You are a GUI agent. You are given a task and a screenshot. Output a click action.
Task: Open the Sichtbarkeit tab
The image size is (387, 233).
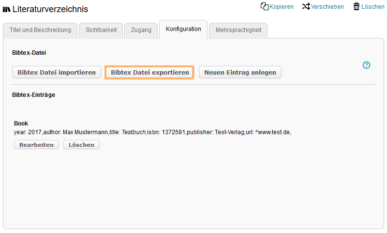tap(101, 30)
